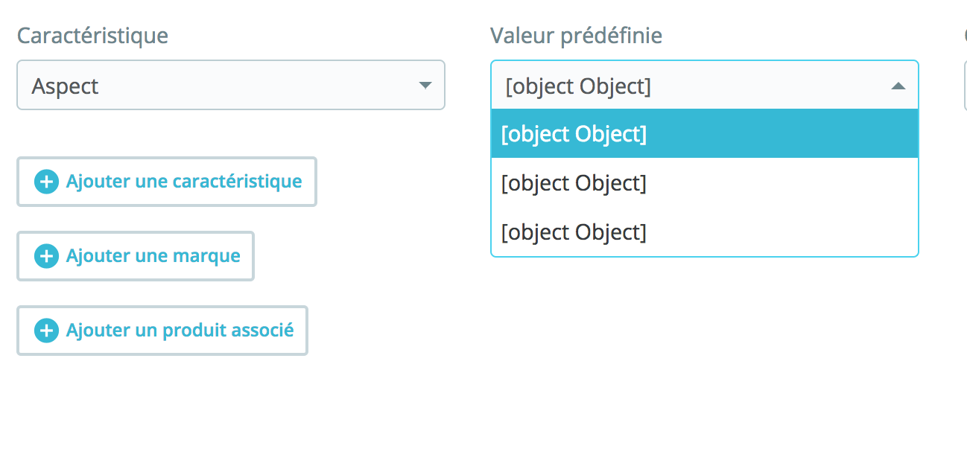
Task: Click the plus icon beside Ajouter une marque
Action: (x=46, y=256)
